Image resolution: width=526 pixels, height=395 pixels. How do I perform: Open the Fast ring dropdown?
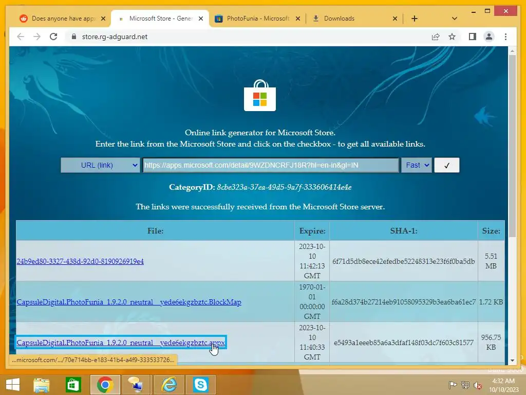[x=416, y=165]
